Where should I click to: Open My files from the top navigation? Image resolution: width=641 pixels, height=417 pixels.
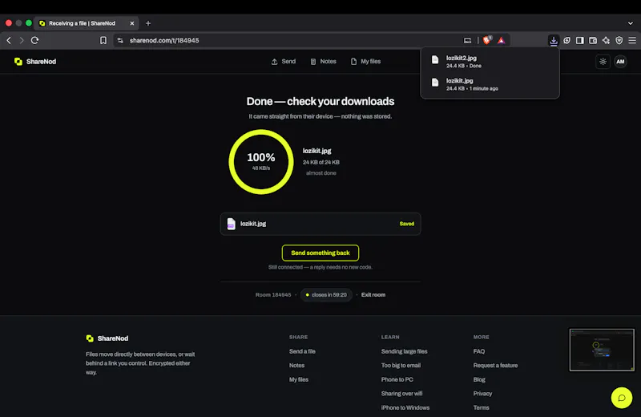coord(365,62)
